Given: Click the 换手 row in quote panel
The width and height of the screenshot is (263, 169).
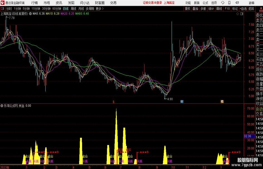Looking at the screenshot, I should click(x=259, y=94).
